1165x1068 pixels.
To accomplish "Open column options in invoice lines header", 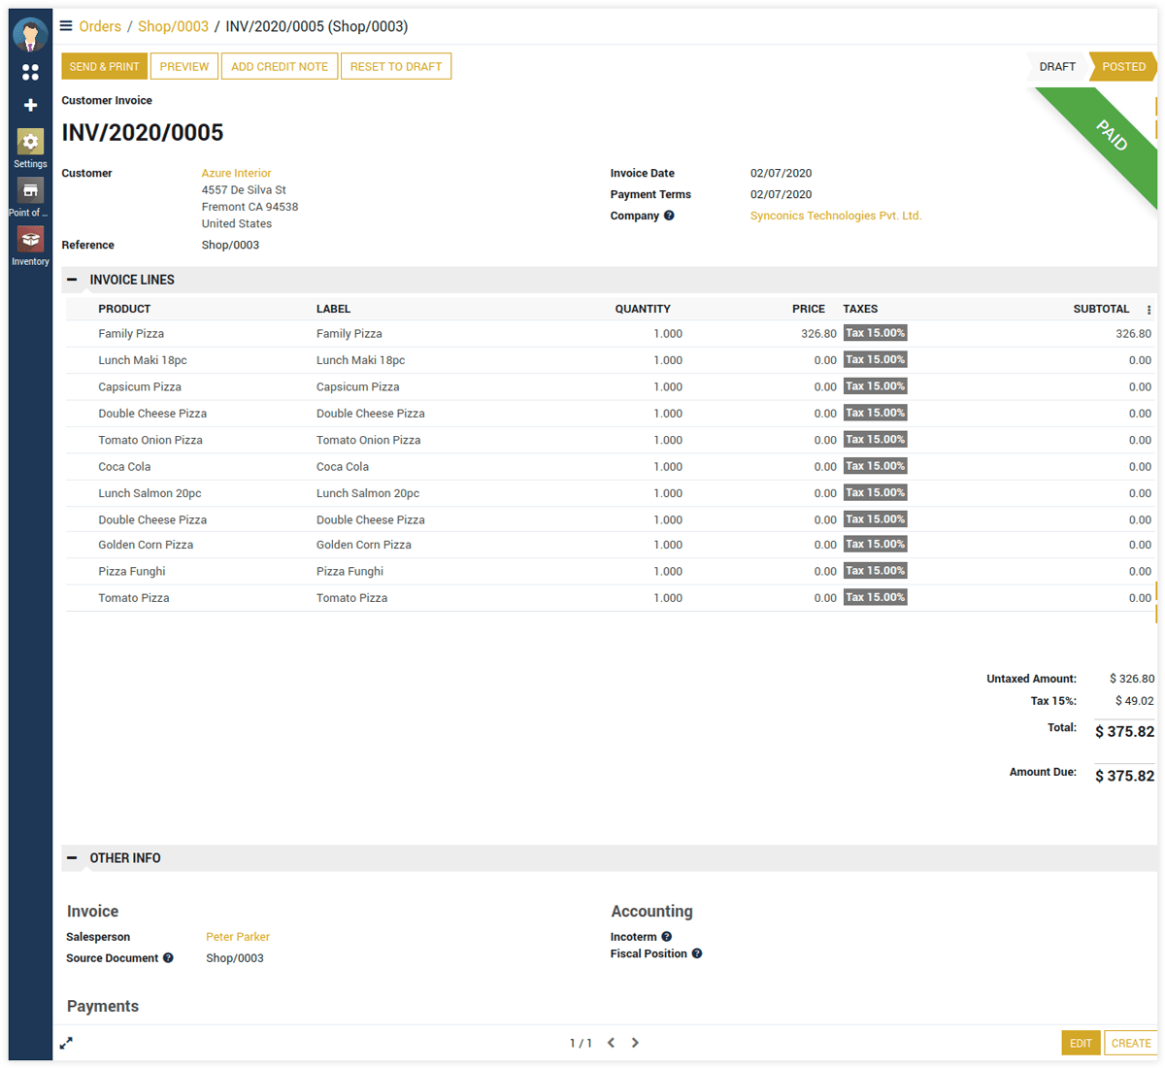I will click(x=1148, y=310).
